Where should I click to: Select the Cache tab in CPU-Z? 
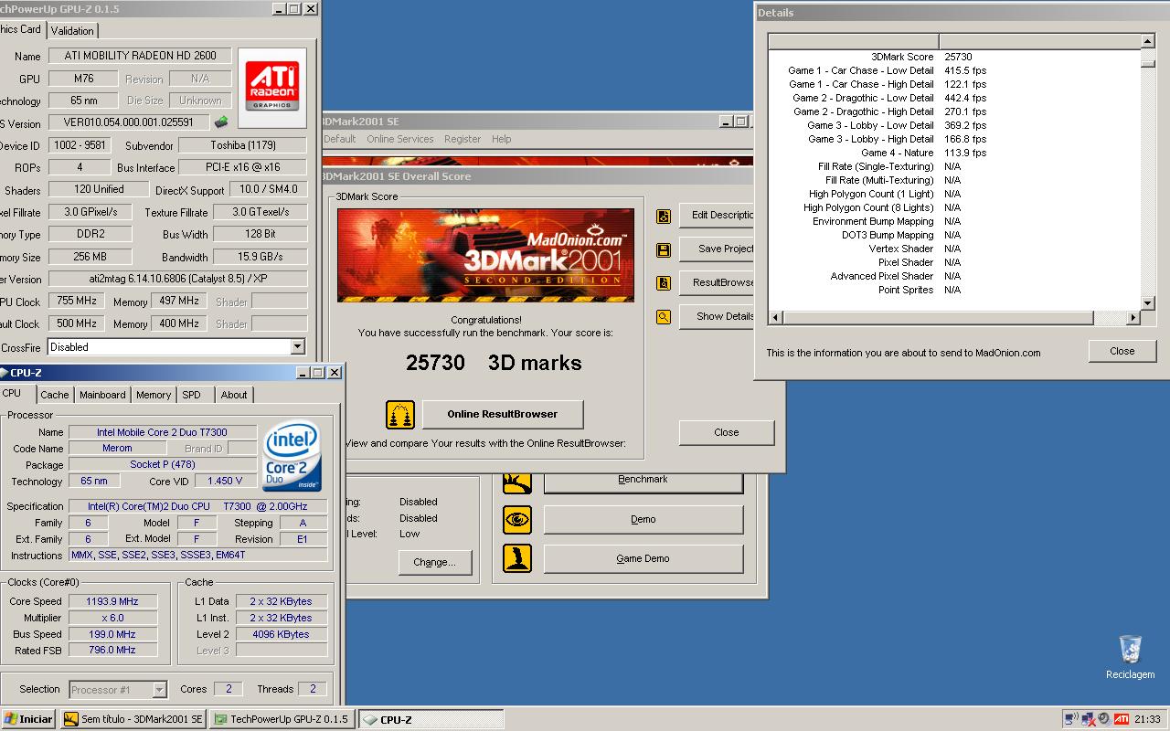(x=54, y=395)
